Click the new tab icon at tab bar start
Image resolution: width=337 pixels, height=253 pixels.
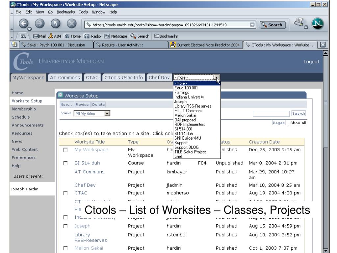(x=14, y=44)
